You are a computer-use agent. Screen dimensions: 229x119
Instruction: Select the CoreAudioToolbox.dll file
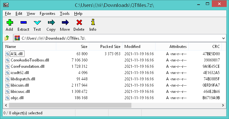point(30,60)
